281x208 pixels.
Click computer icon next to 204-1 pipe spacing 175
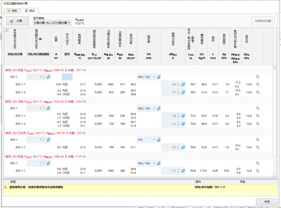(x=159, y=140)
